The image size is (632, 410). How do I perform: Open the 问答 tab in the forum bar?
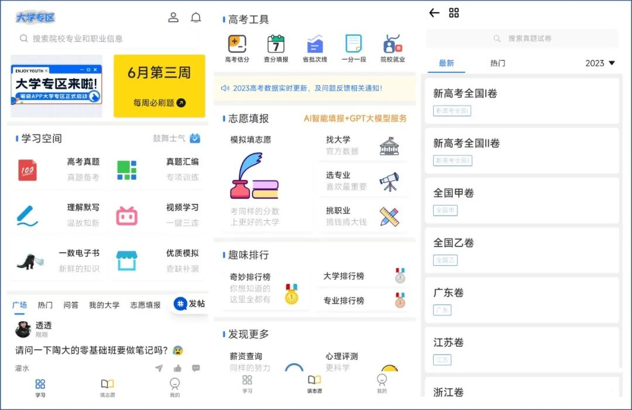(71, 304)
